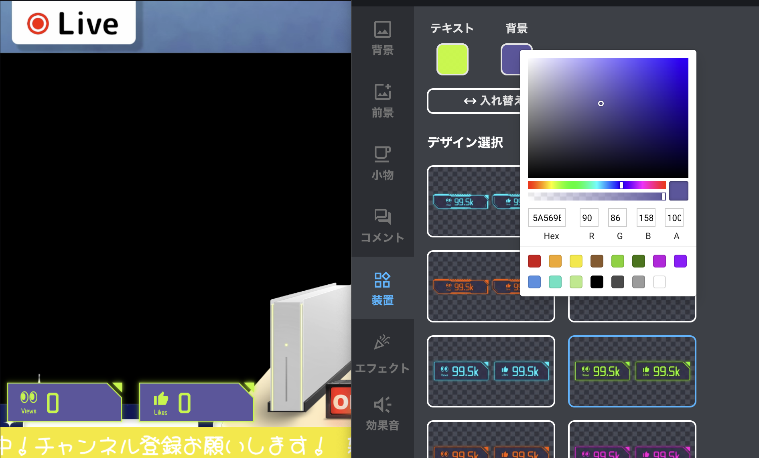Select the white preset color swatch
The image size is (759, 458).
tap(659, 282)
